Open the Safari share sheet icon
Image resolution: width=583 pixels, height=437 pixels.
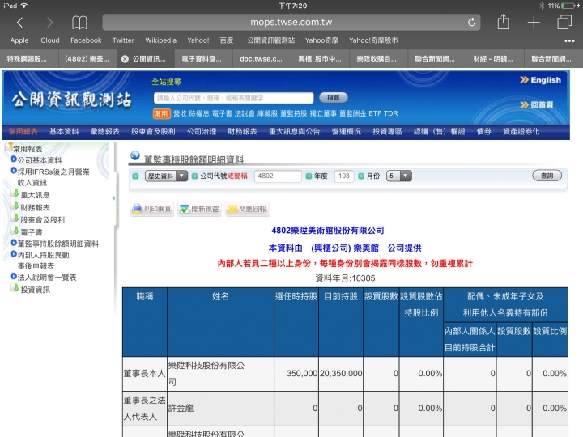point(503,22)
